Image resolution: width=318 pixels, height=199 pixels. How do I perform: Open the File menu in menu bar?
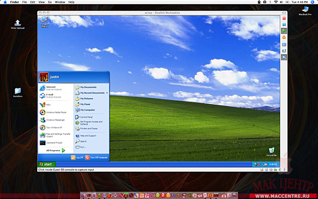[25, 2]
